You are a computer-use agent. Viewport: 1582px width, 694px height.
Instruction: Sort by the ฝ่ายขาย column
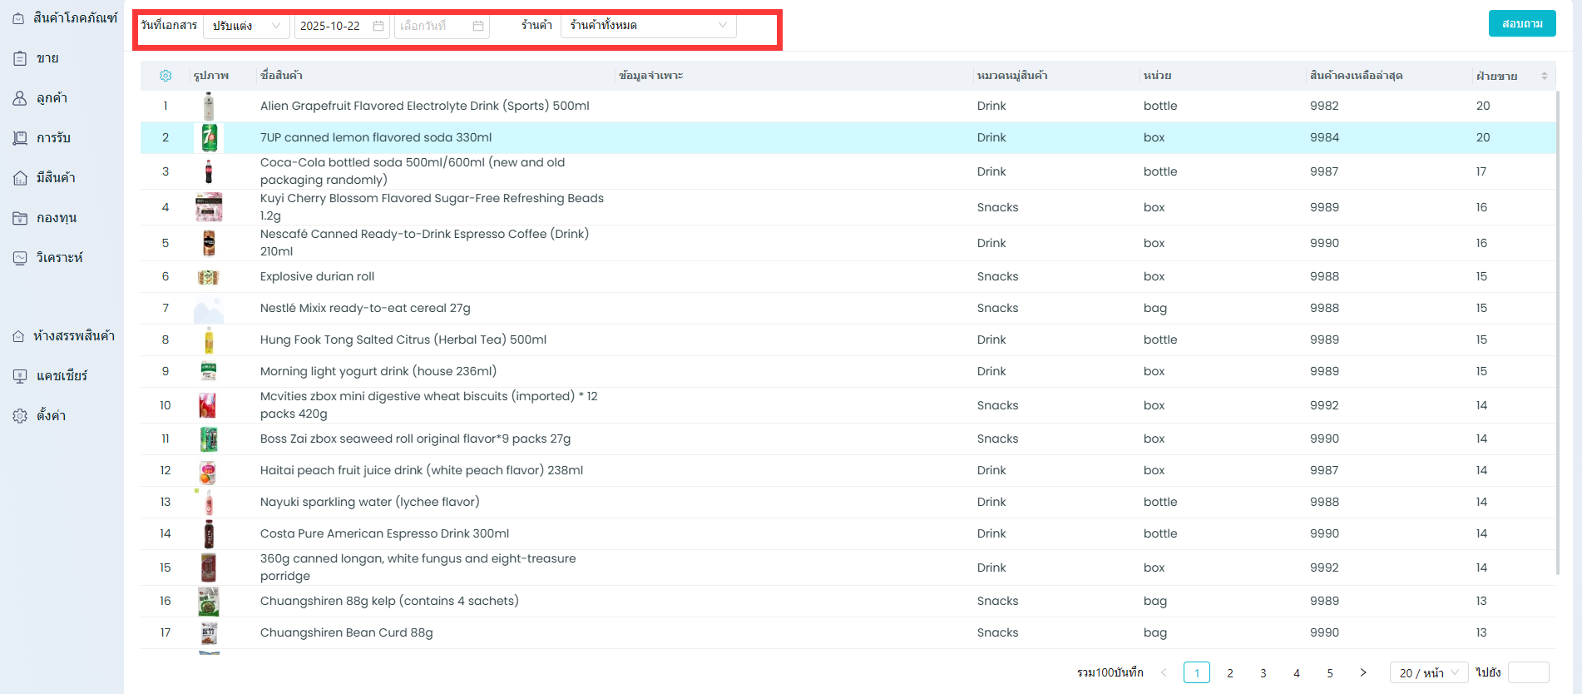[1544, 76]
